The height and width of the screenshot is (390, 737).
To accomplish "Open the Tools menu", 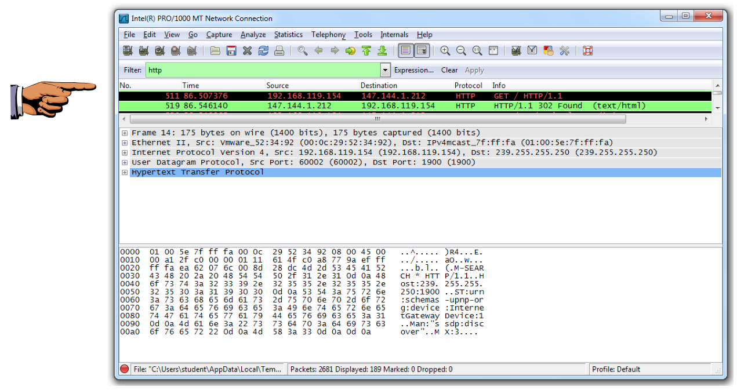I will [364, 35].
